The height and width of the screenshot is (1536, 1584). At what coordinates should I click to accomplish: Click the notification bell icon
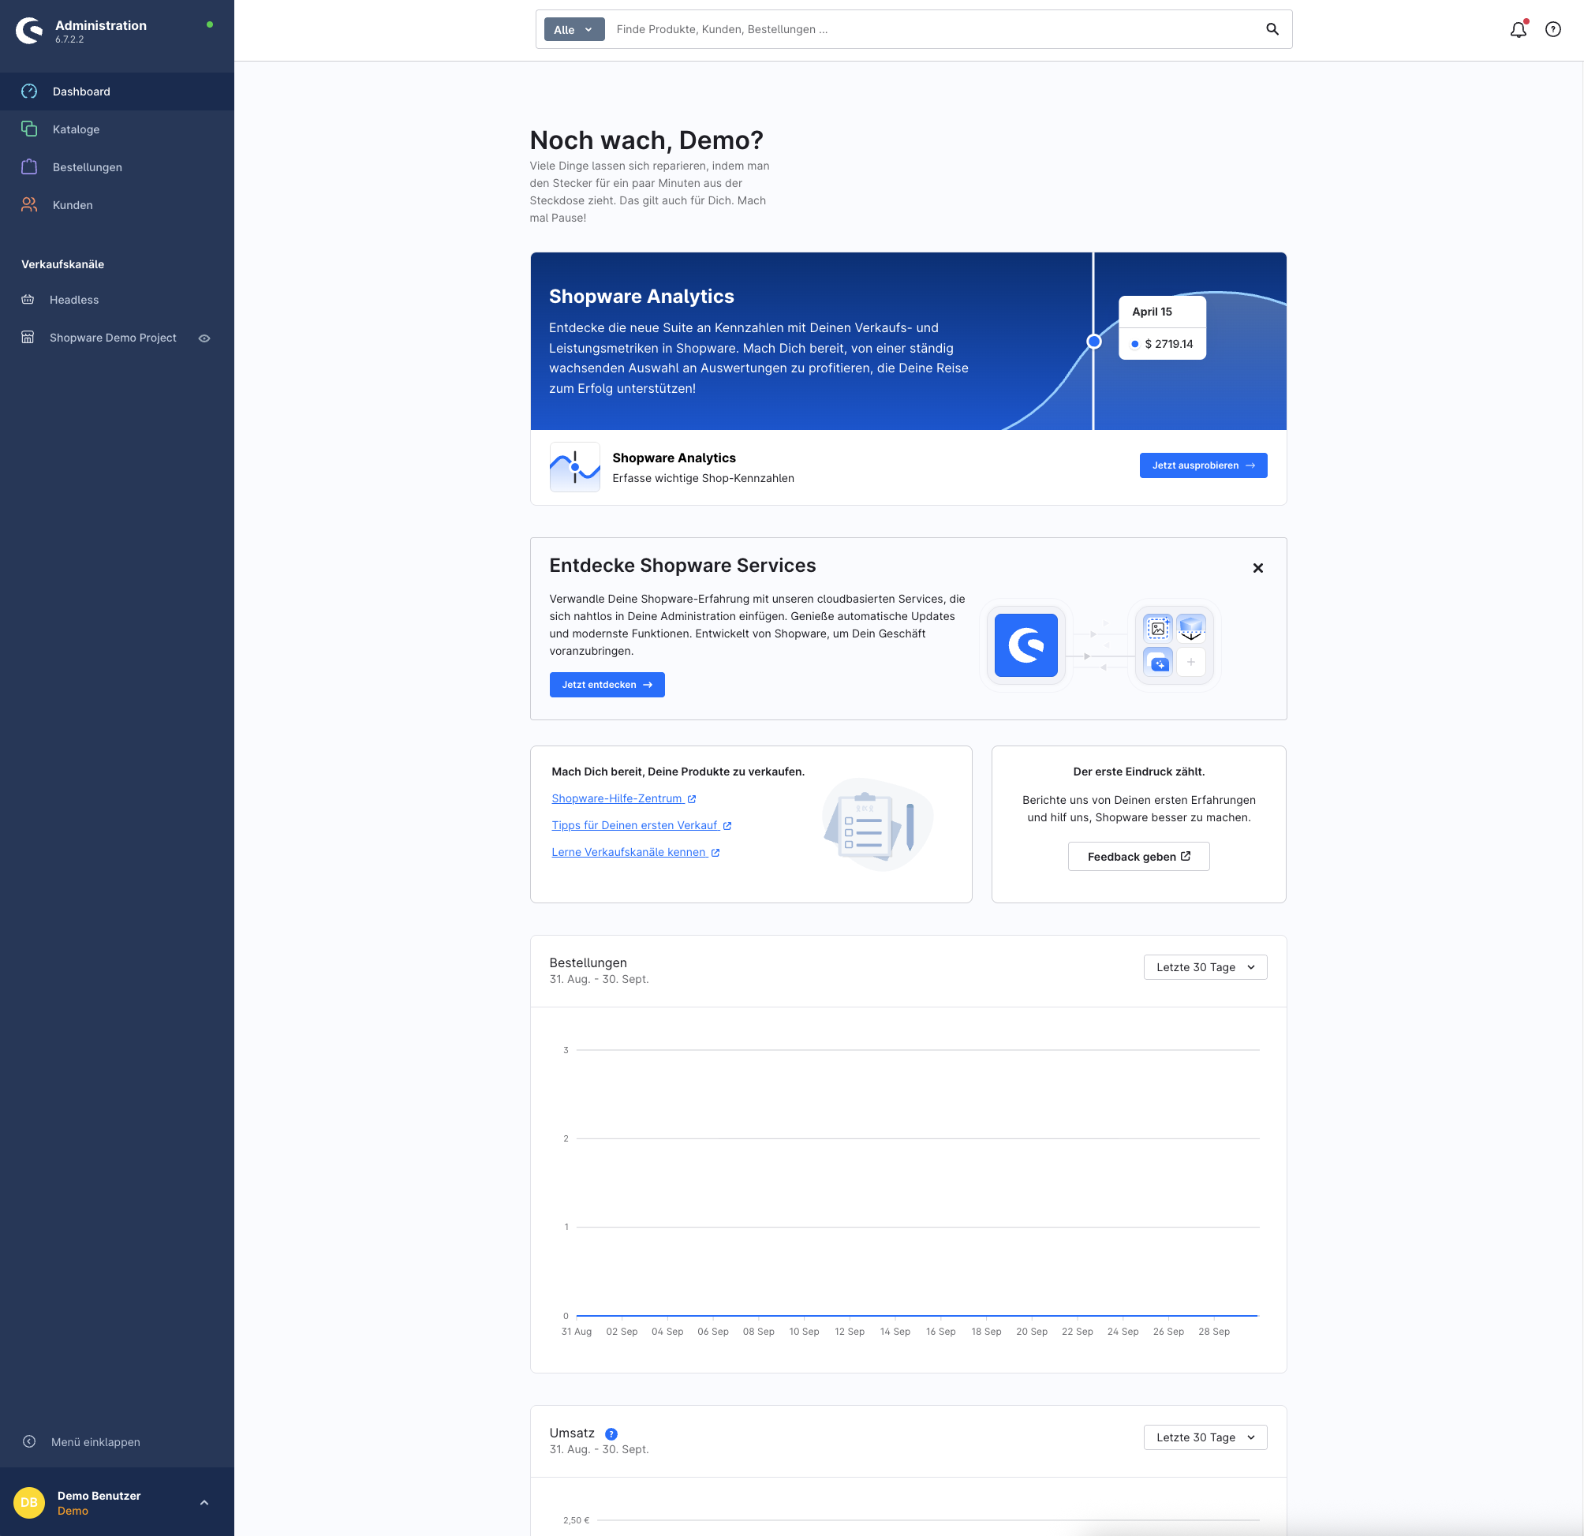pos(1518,30)
